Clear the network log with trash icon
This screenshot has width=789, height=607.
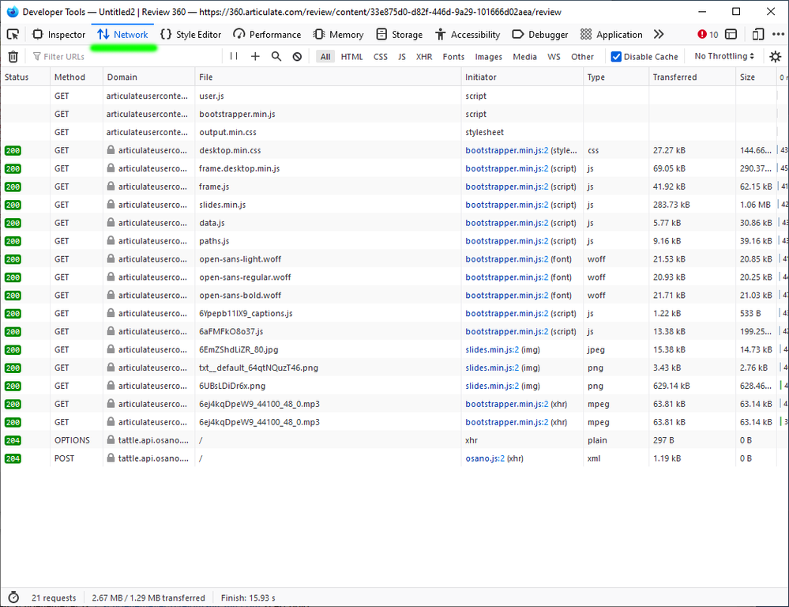pos(13,57)
